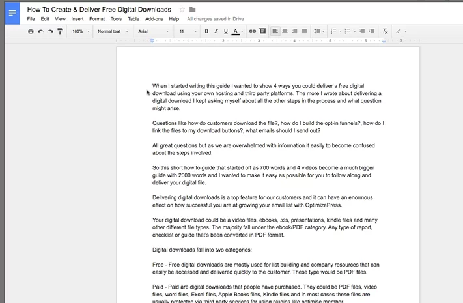Open the Tools menu
463x303 pixels.
(x=116, y=19)
